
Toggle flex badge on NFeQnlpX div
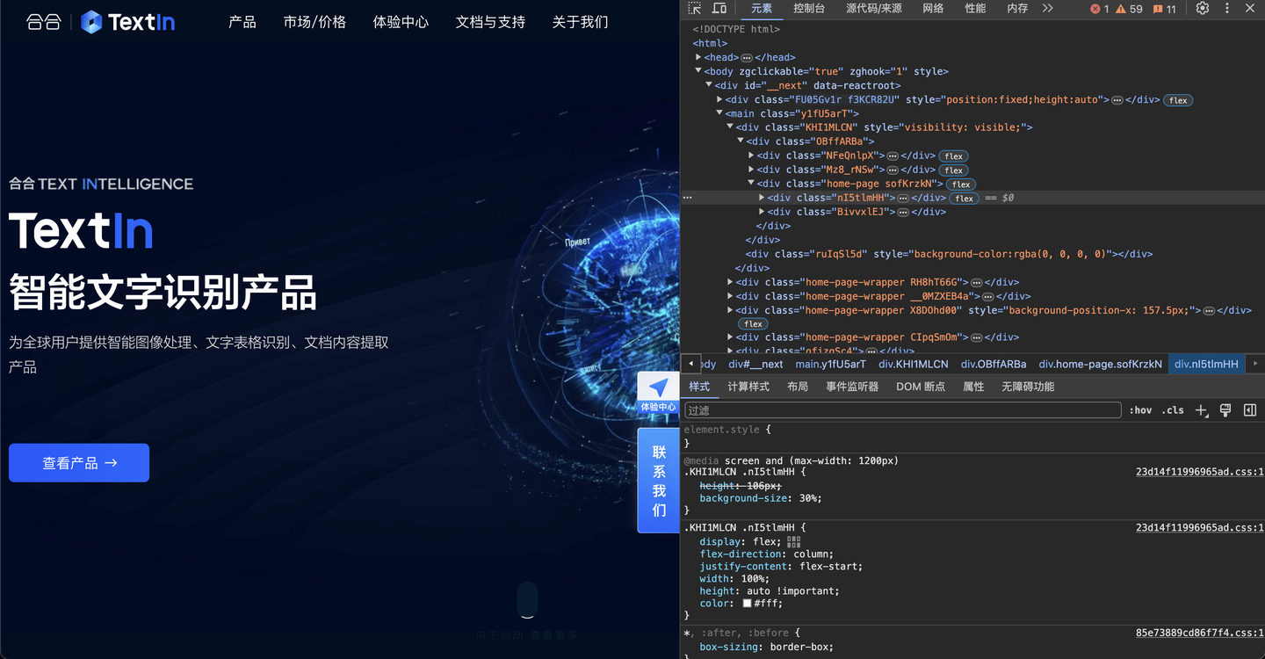click(954, 156)
